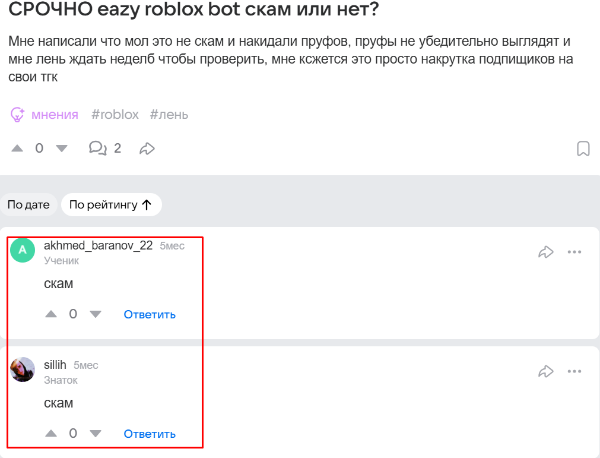Image resolution: width=600 pixels, height=458 pixels.
Task: Open the question's comments counter icon
Action: 98,148
